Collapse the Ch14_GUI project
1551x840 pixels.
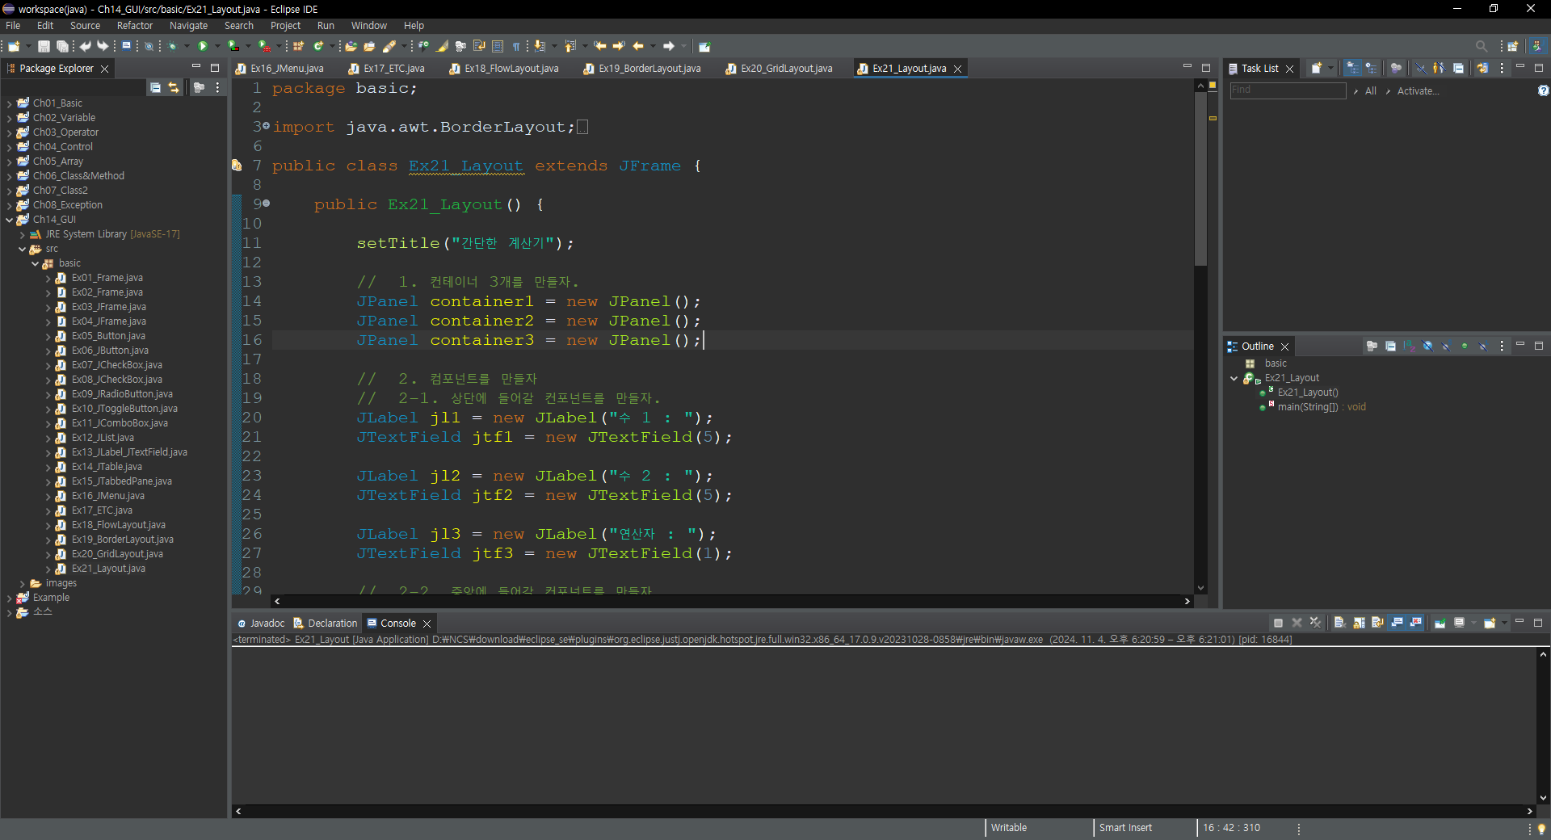(x=9, y=220)
